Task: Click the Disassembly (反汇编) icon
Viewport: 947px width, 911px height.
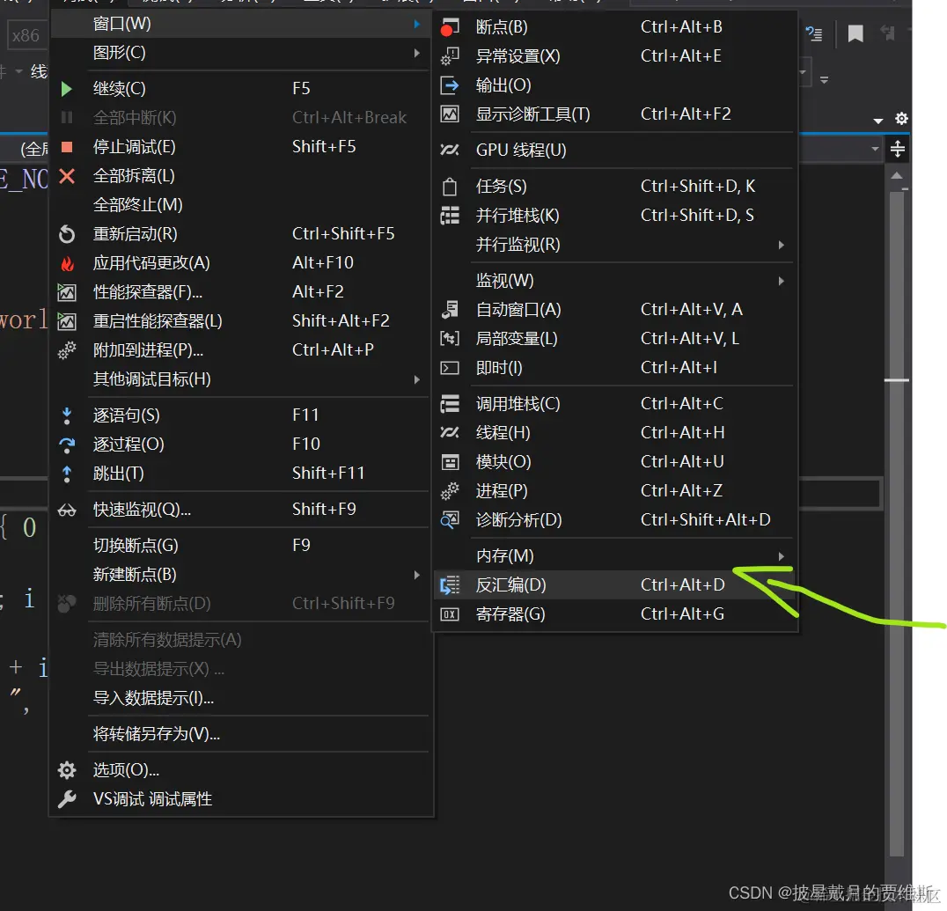Action: [x=450, y=585]
